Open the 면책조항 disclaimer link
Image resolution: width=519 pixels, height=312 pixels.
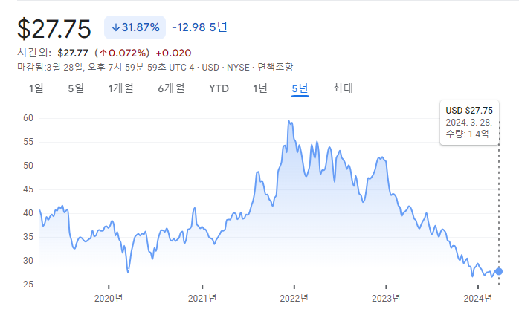coord(275,67)
